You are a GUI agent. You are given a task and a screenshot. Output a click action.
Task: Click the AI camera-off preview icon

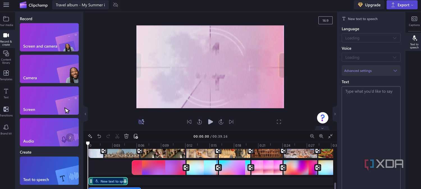point(141,122)
